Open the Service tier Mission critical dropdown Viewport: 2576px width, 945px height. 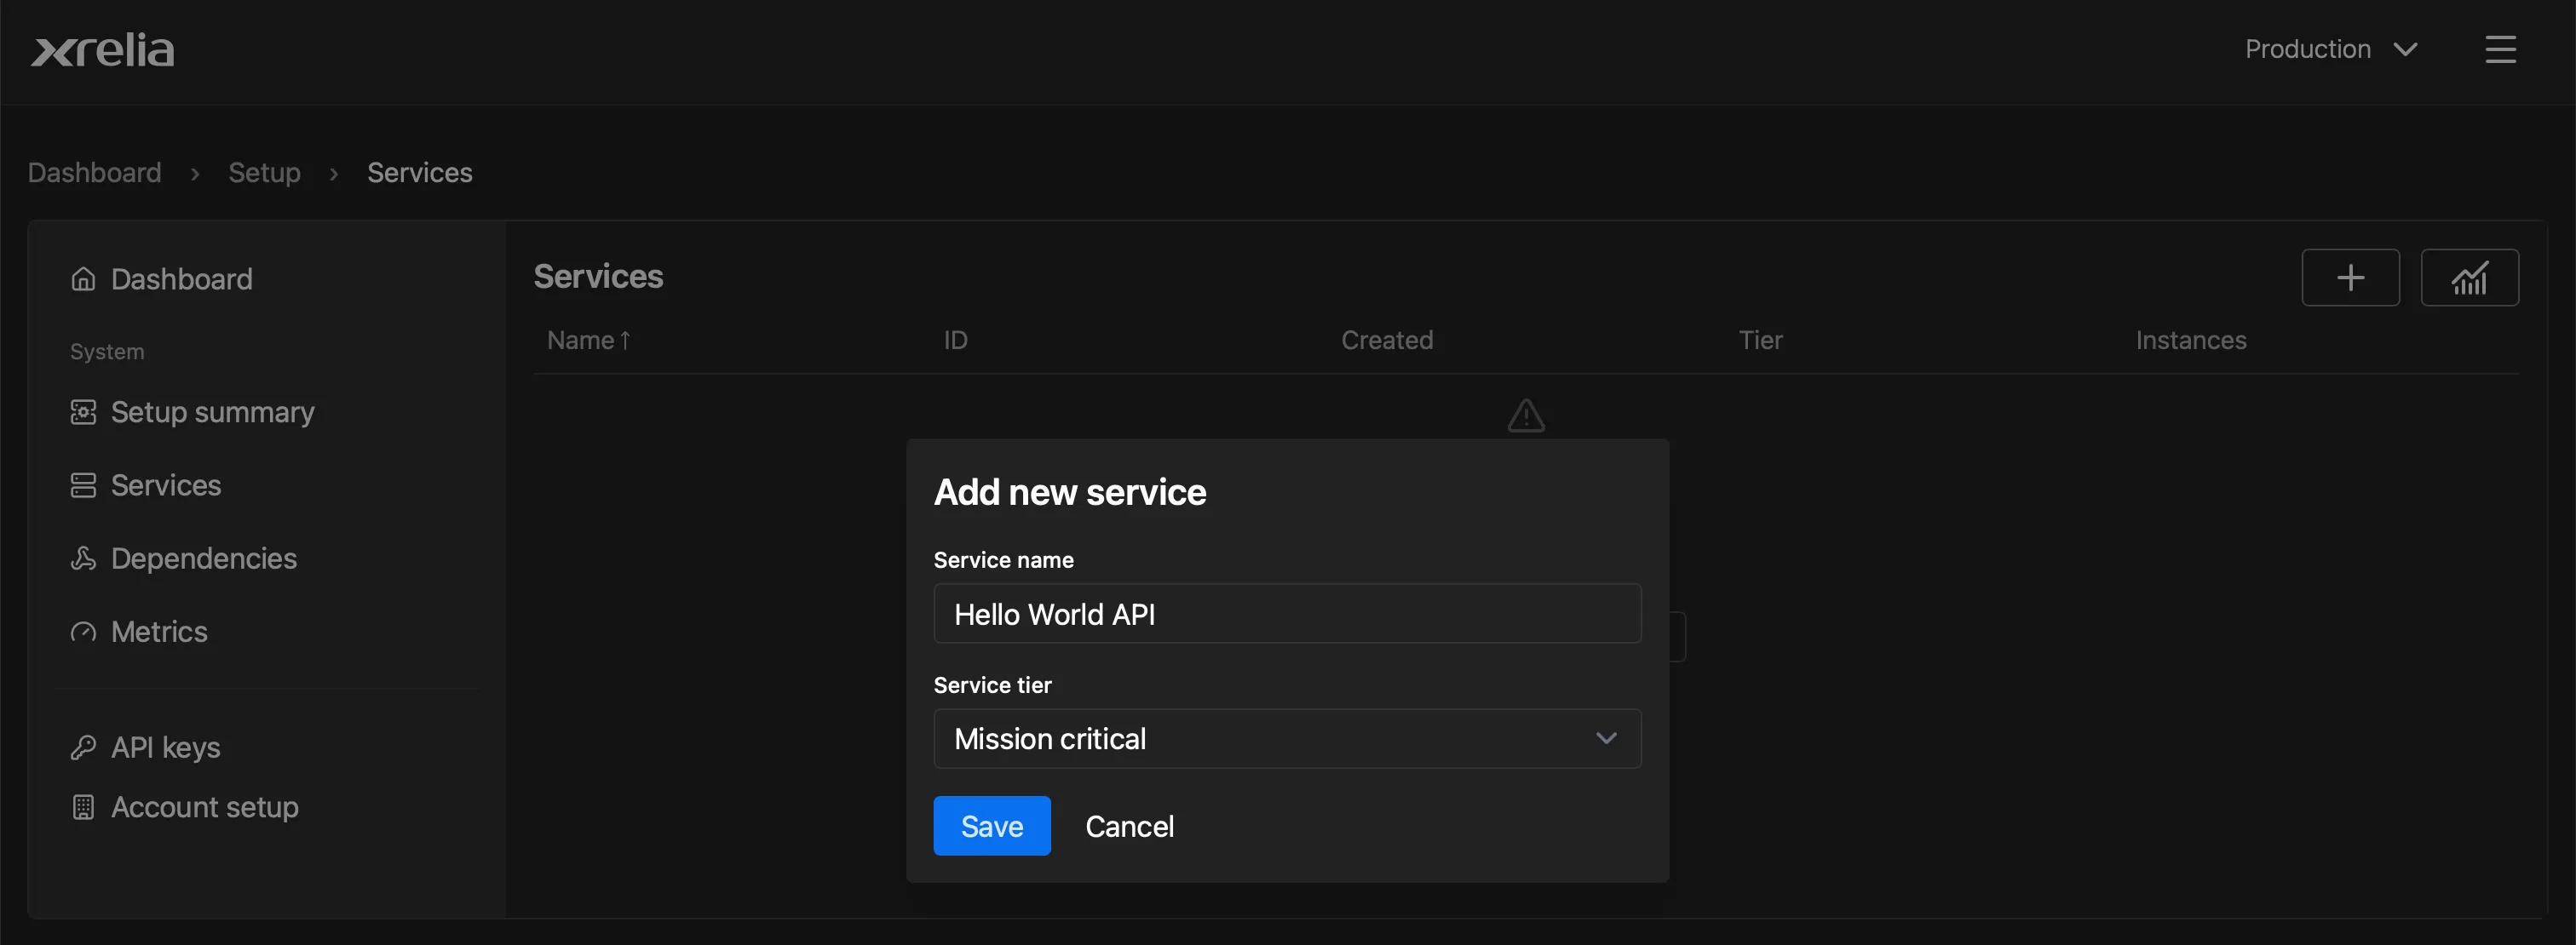pyautogui.click(x=1287, y=739)
